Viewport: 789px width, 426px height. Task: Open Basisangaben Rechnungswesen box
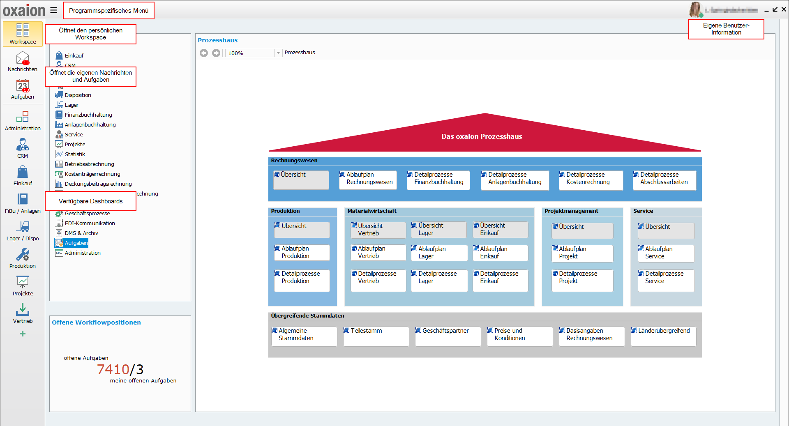592,336
